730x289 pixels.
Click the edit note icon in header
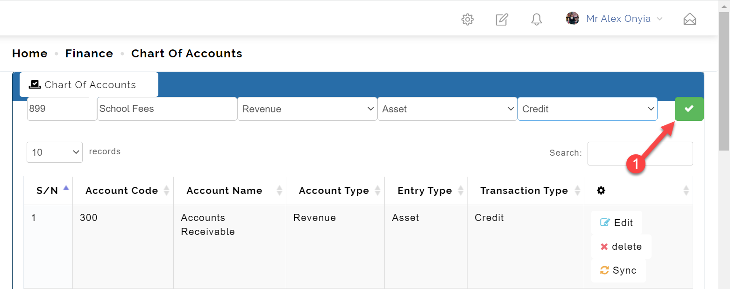pyautogui.click(x=502, y=19)
